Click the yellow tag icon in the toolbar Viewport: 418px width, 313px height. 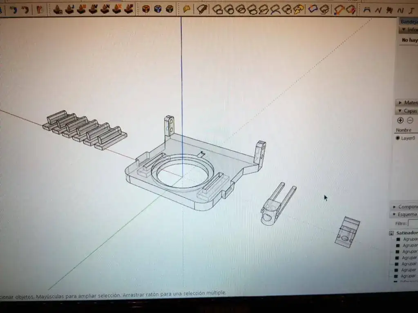[187, 9]
